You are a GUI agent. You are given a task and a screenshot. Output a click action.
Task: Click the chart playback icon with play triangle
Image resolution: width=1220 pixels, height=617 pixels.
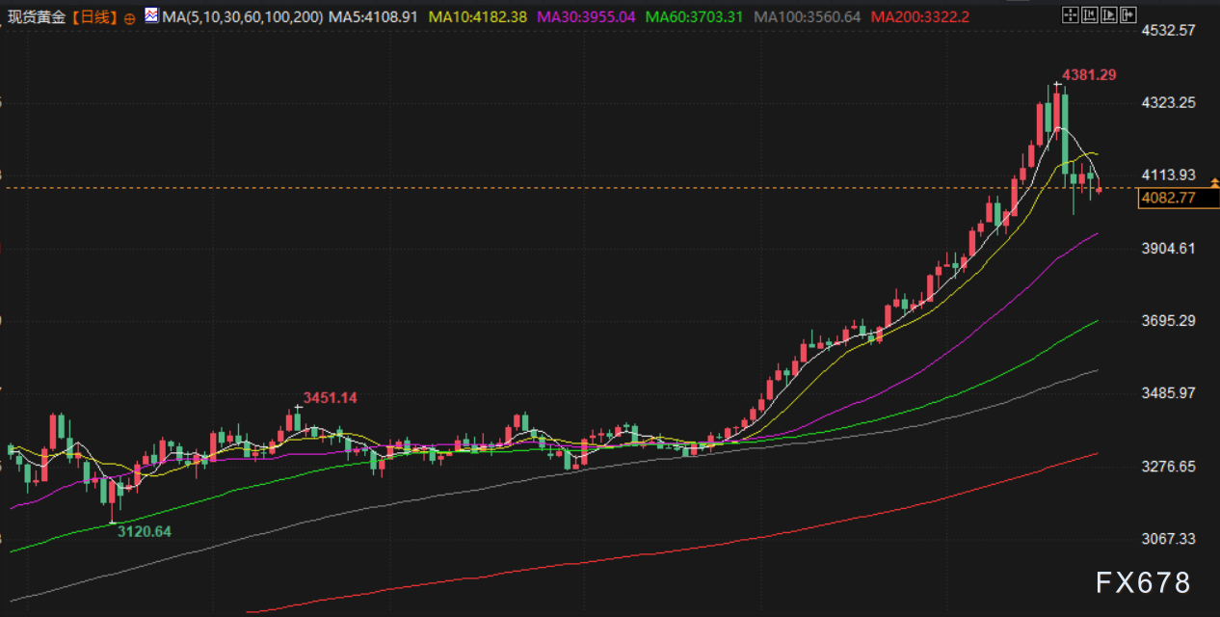[1108, 15]
